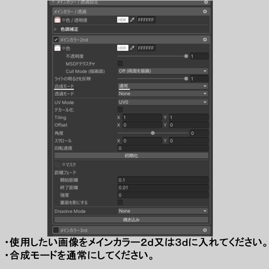This screenshot has height=269, width=269.
Task: Click the 不透明度 slider handle
Action: coord(186,56)
